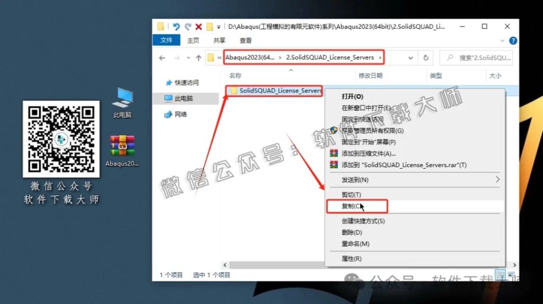543x304 pixels.
Task: Click Abaqus2023(64... breadcrumb segment
Action: pyautogui.click(x=250, y=57)
